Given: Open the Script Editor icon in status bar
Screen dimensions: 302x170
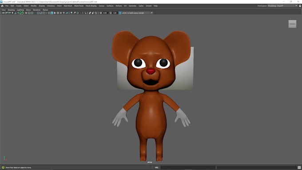Looking at the screenshot, I should [299, 167].
